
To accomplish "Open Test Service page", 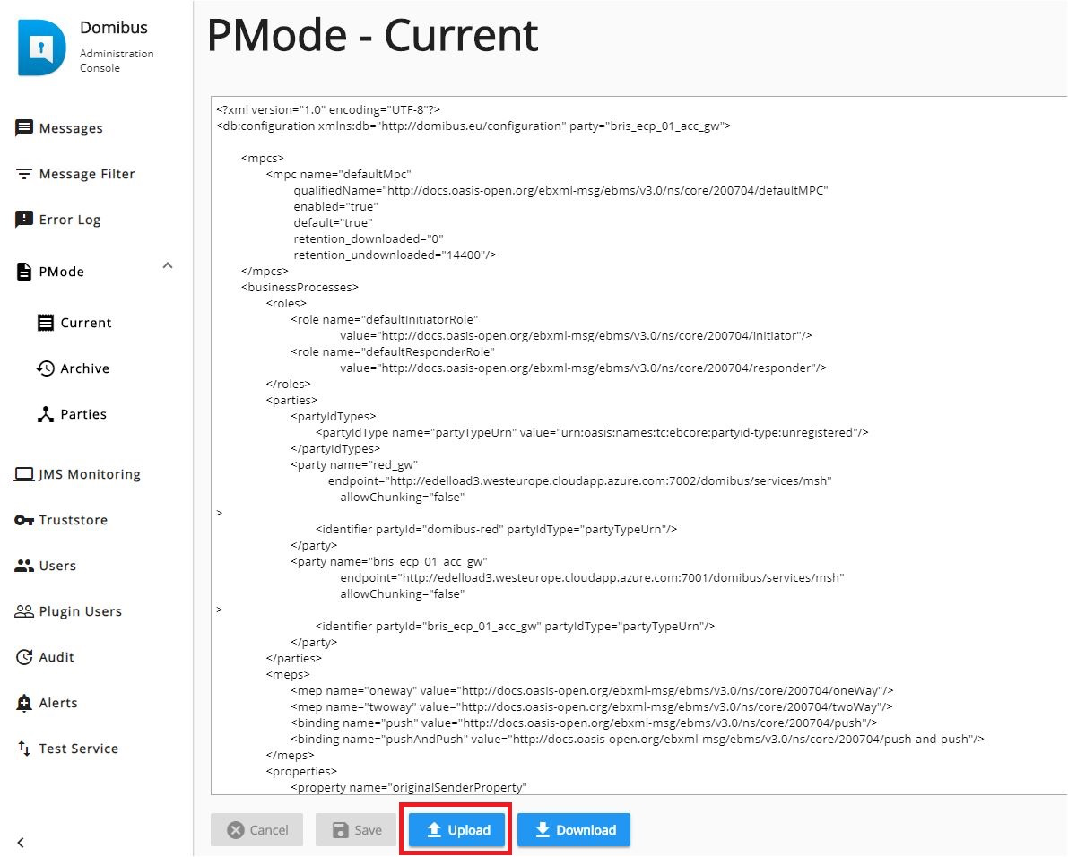I will (78, 749).
